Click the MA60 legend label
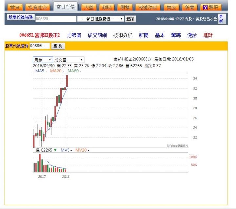Viewport: 236px width, 209px height. pyautogui.click(x=73, y=71)
